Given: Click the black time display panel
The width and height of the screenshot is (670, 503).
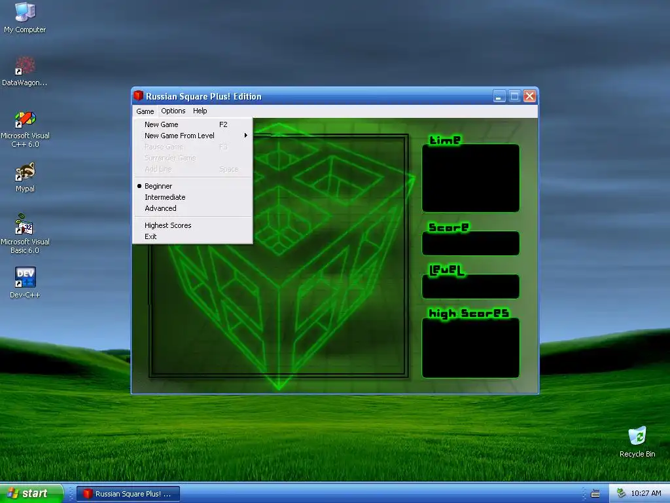Looking at the screenshot, I should [x=470, y=178].
